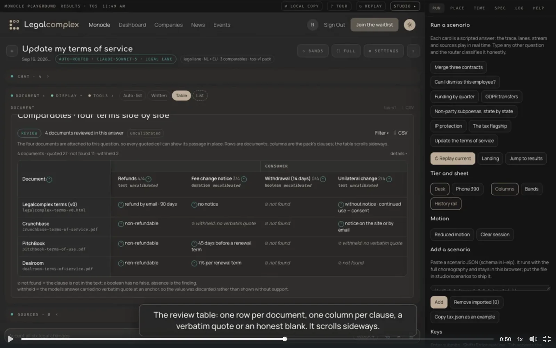Change playback speed 1x
Image resolution: width=556 pixels, height=348 pixels.
(x=520, y=339)
